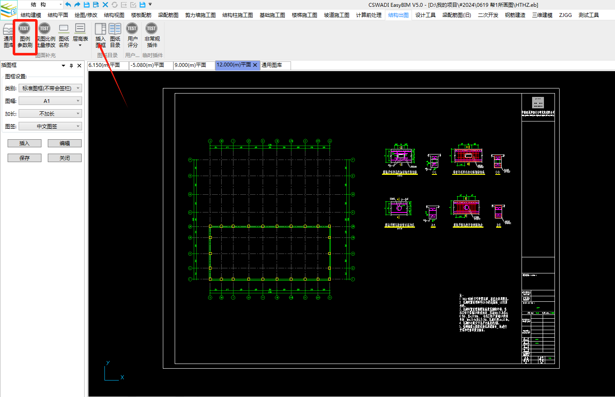Click the blue X icon in quick toolbar
This screenshot has height=397, width=615.
(105, 5)
